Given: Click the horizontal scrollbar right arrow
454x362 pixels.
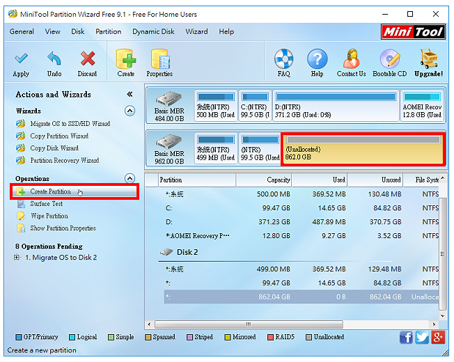Looking at the screenshot, I should tap(434, 324).
